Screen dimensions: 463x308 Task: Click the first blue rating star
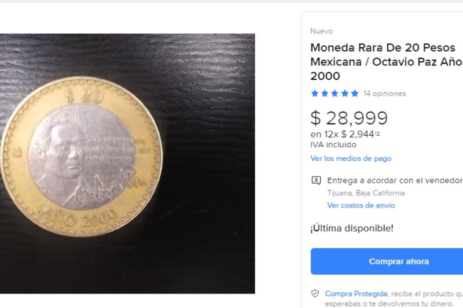(x=315, y=94)
